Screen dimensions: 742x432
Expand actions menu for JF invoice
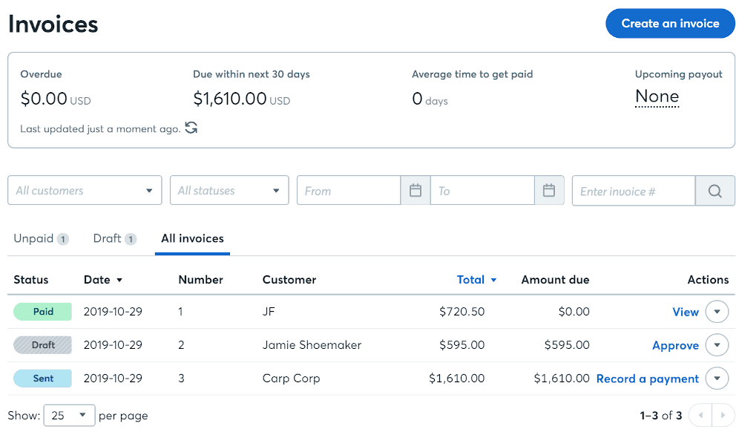click(x=717, y=312)
